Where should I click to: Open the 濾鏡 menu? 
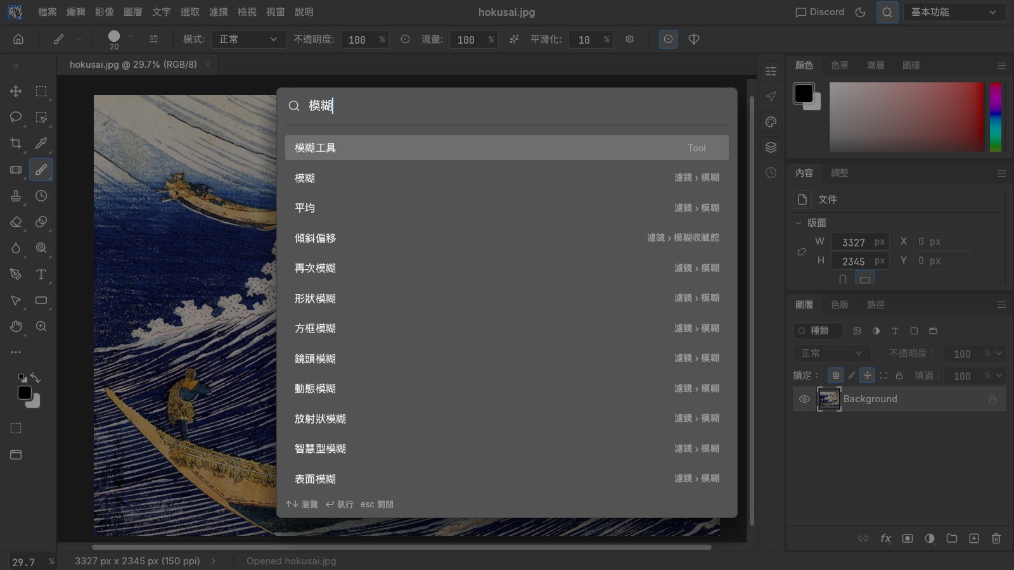pyautogui.click(x=219, y=12)
